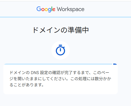Click the first line of the DNS message
131x106 pixels.
click(x=59, y=73)
